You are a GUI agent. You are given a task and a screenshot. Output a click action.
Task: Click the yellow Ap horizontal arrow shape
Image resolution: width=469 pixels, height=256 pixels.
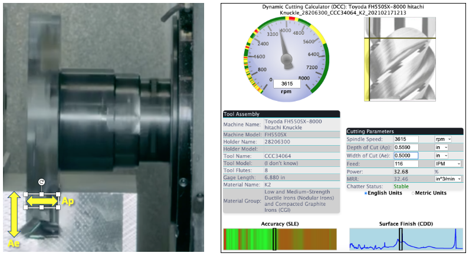pos(41,201)
